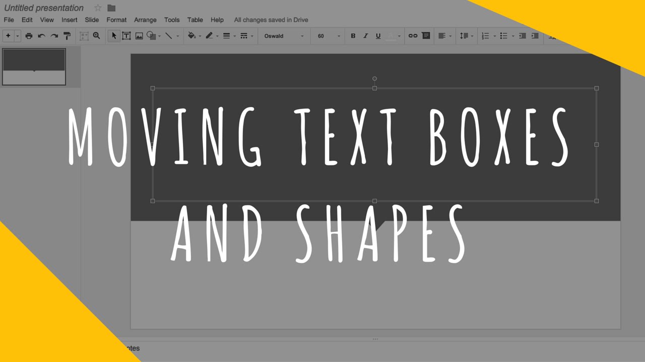Expand the line type dropdown arrow
Image resolution: width=645 pixels, height=362 pixels.
click(x=177, y=36)
